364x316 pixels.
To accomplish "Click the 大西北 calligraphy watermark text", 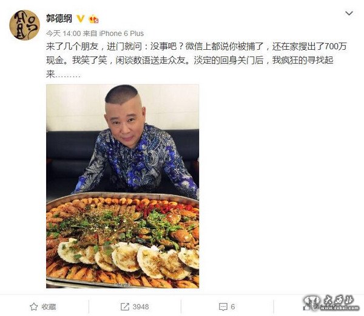I will (x=340, y=300).
